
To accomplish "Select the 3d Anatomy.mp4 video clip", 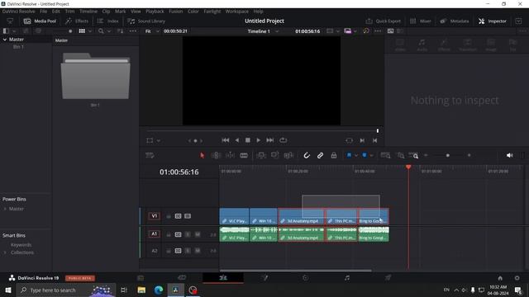I will click(301, 216).
